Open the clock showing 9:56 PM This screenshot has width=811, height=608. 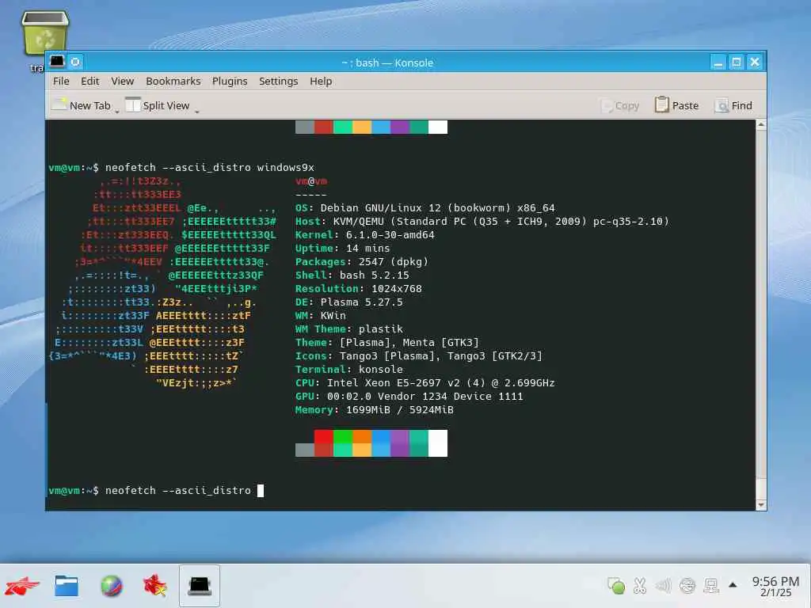click(x=776, y=587)
